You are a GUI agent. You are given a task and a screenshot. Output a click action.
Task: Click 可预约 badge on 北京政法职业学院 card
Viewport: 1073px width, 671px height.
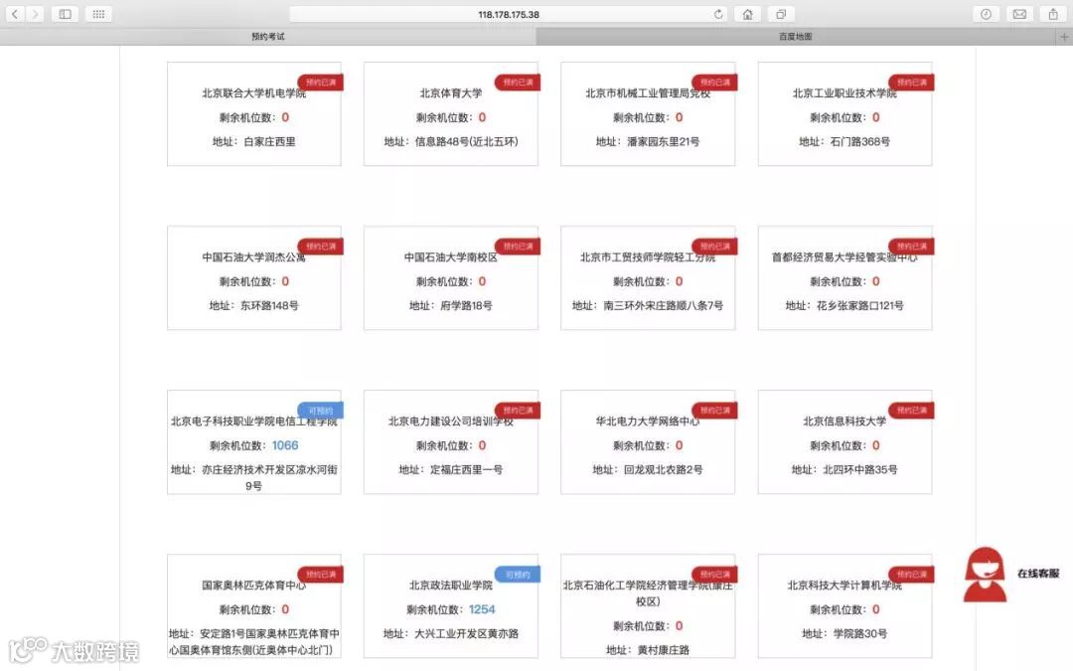point(518,575)
